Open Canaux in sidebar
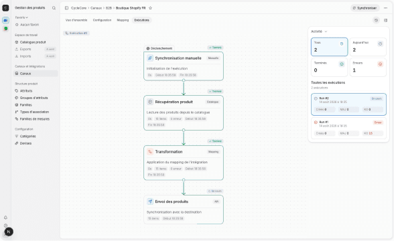The width and height of the screenshot is (394, 241). click(x=35, y=74)
